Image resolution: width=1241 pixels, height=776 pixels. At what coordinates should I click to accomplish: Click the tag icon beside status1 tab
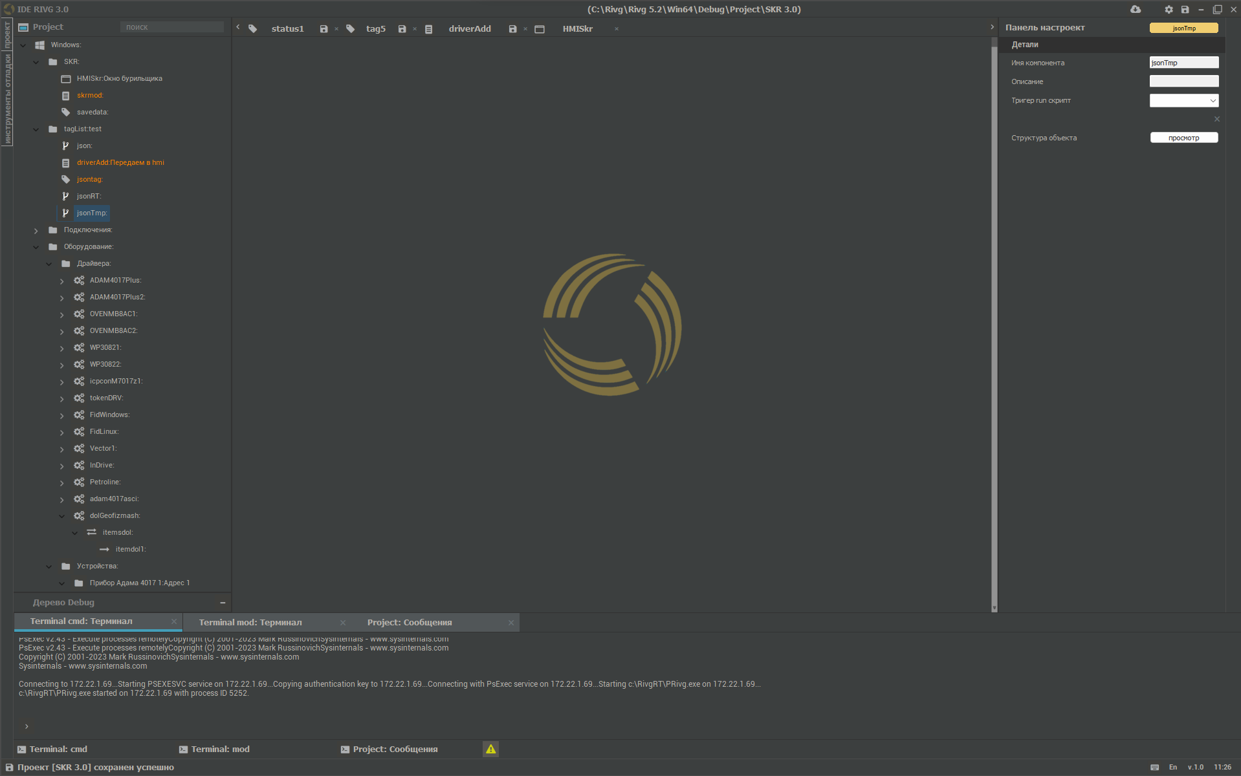[253, 29]
